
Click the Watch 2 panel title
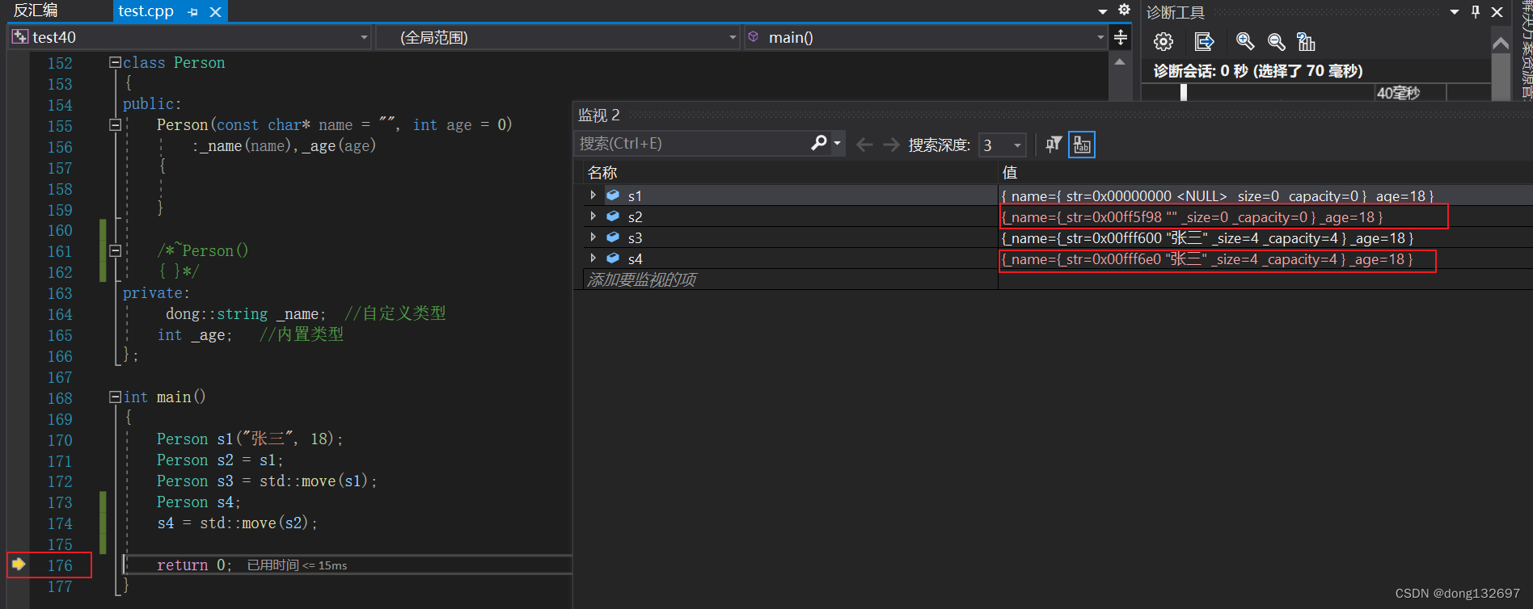598,115
